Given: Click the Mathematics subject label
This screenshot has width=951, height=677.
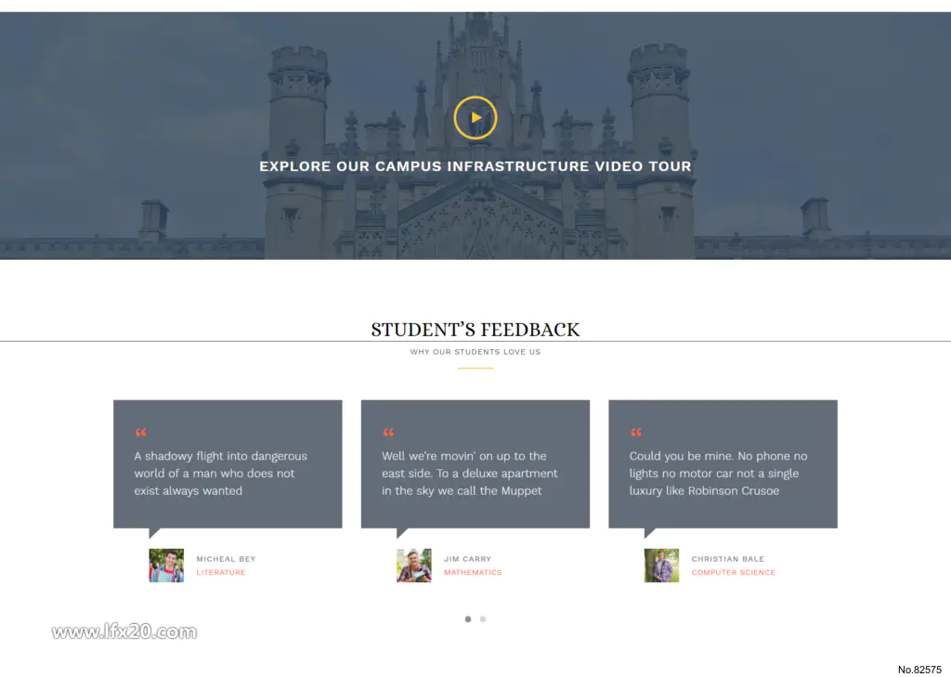Looking at the screenshot, I should click(473, 572).
